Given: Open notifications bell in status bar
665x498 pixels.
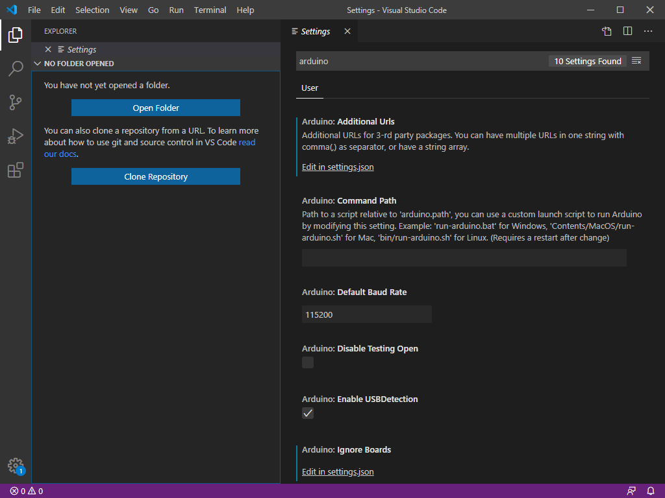Looking at the screenshot, I should click(651, 492).
